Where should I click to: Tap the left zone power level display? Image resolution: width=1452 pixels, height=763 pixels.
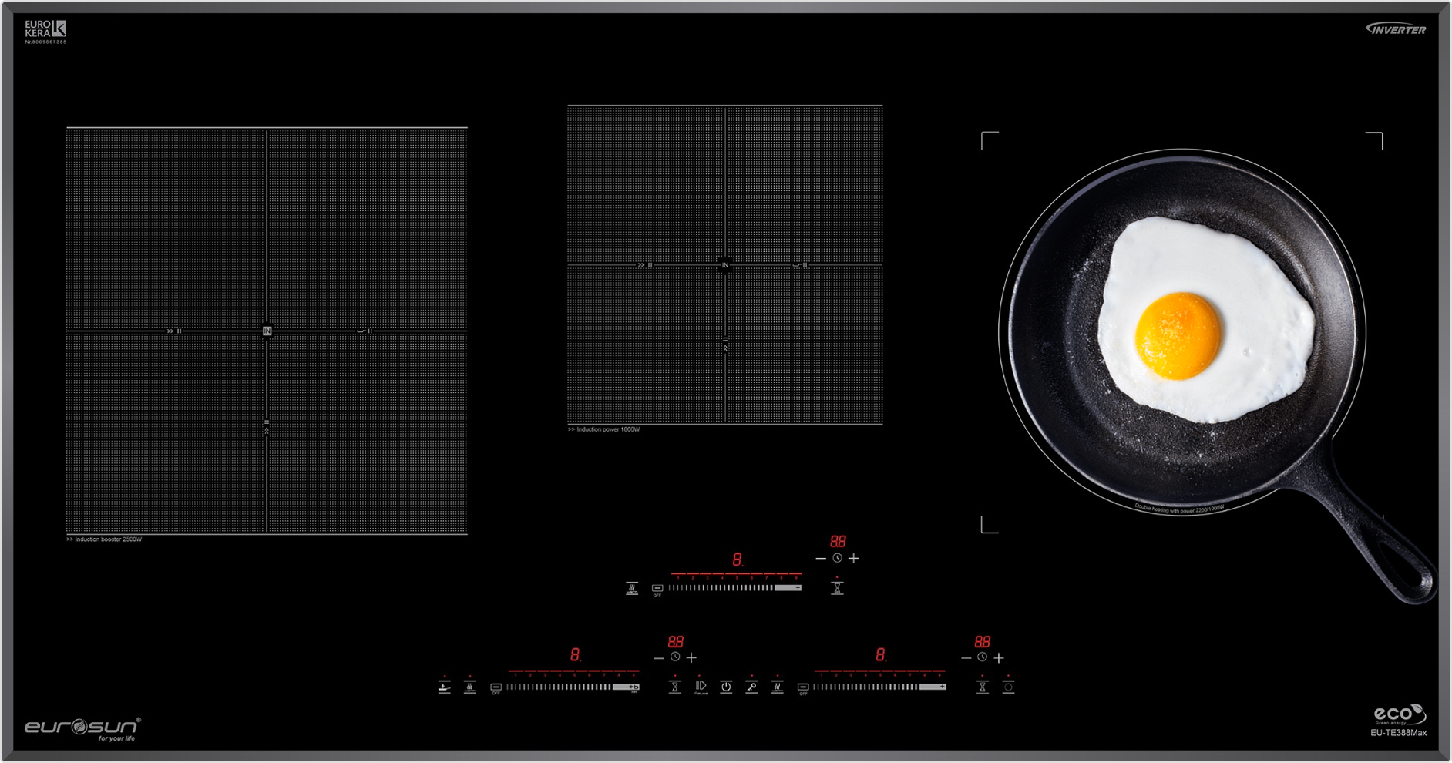pos(575,655)
